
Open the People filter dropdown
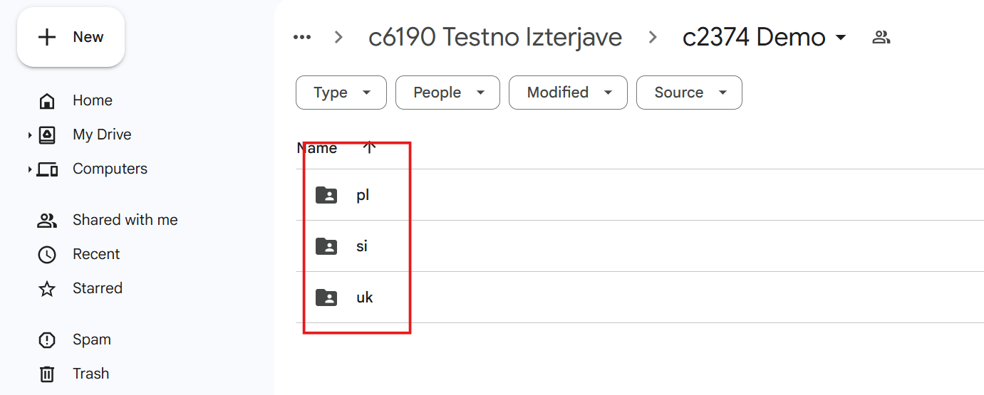click(447, 93)
